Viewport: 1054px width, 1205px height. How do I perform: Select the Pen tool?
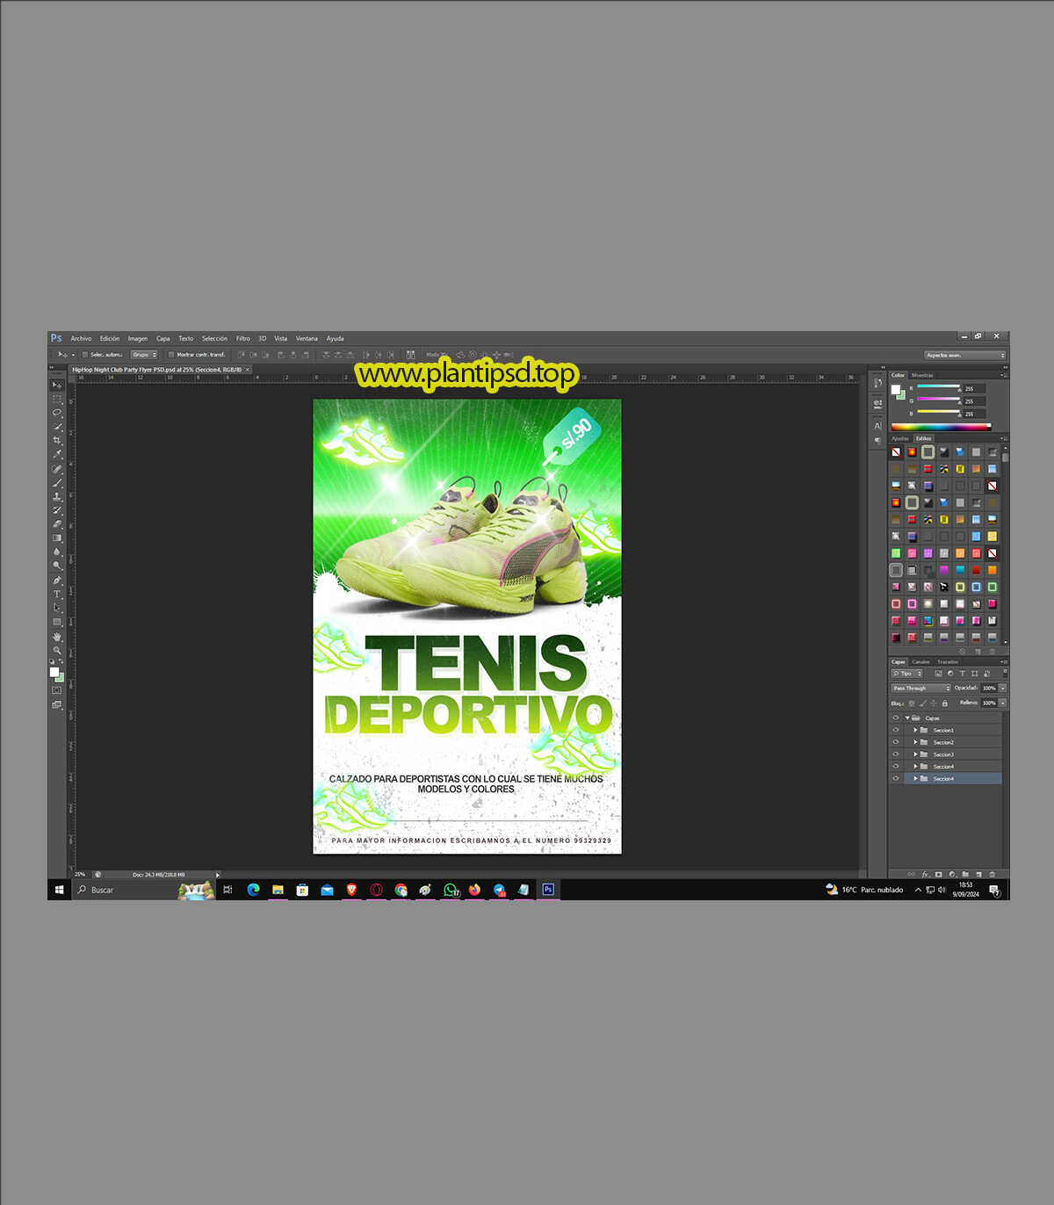(57, 581)
